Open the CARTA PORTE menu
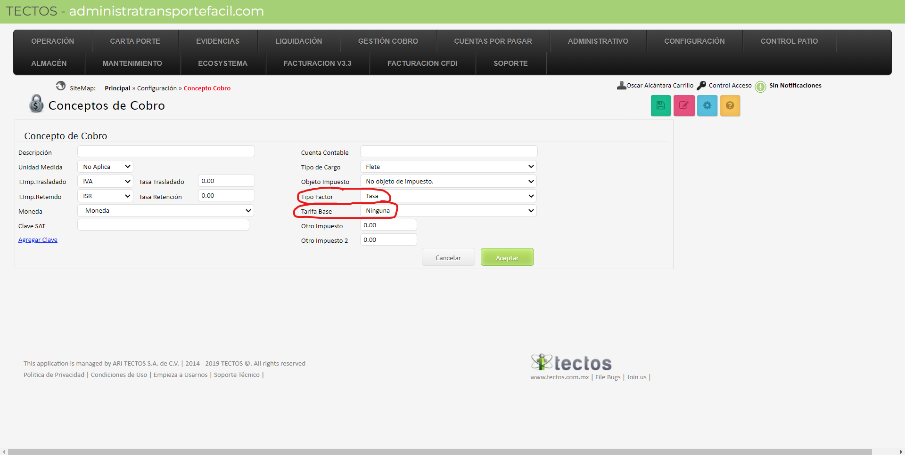The width and height of the screenshot is (905, 455). tap(135, 41)
